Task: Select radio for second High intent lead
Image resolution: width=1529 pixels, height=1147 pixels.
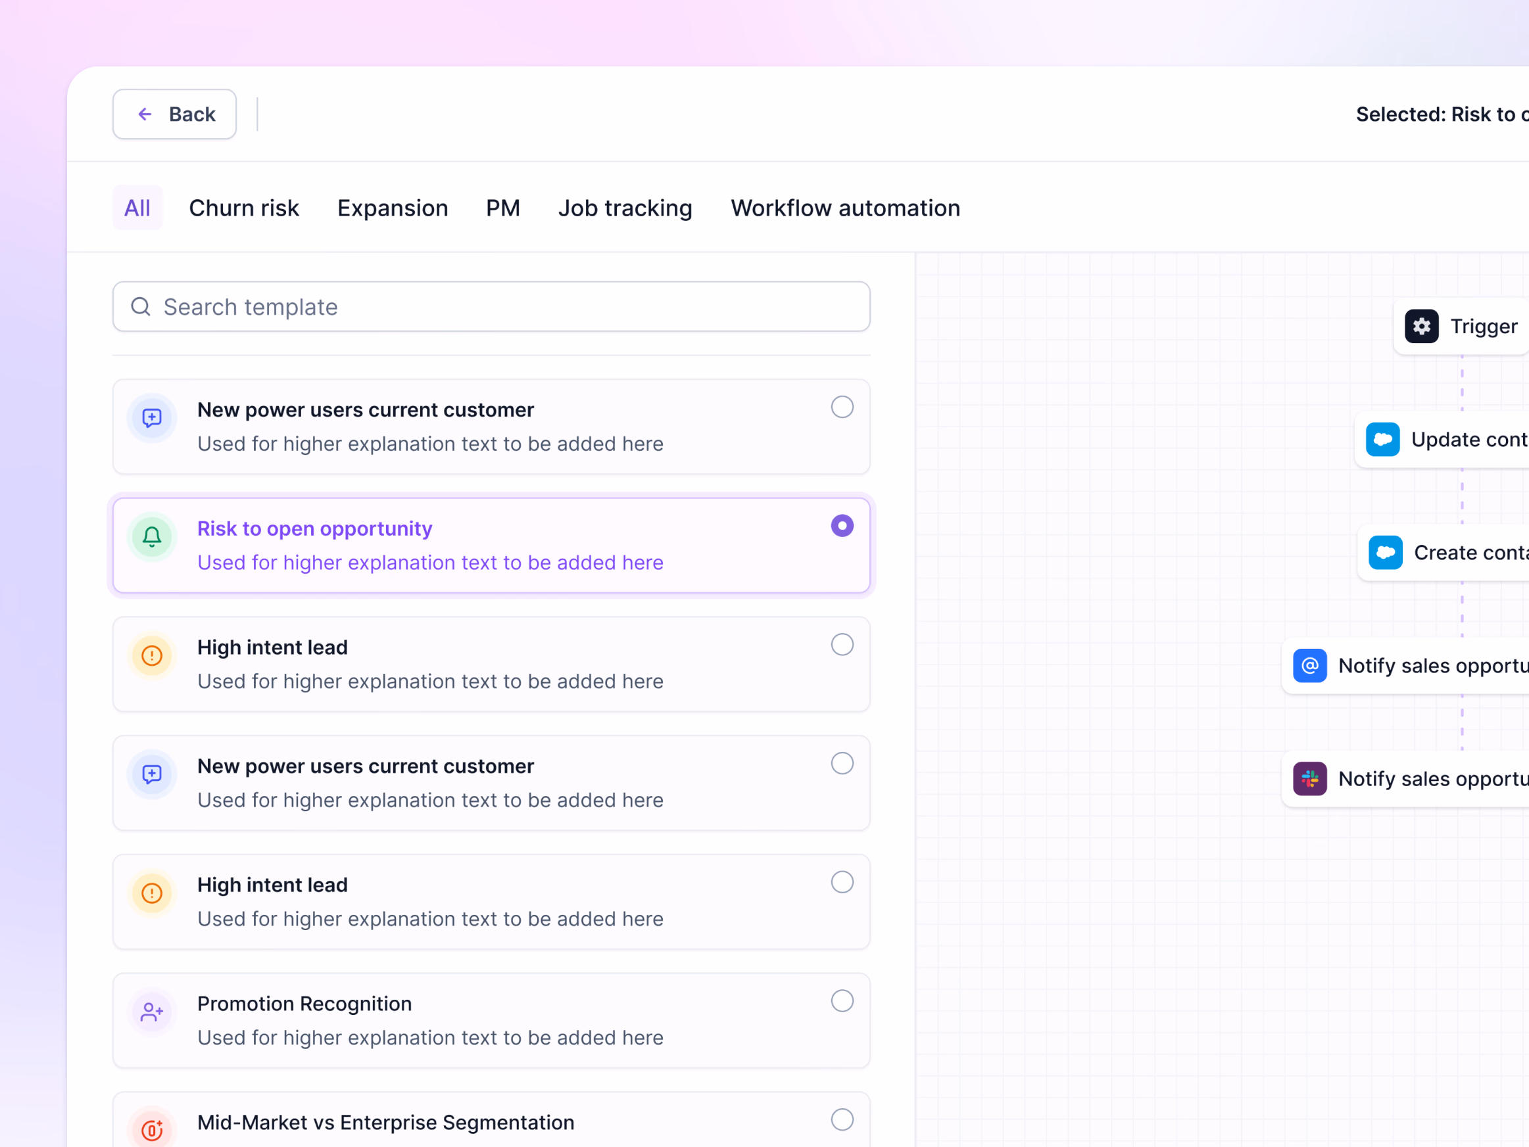Action: pos(842,882)
